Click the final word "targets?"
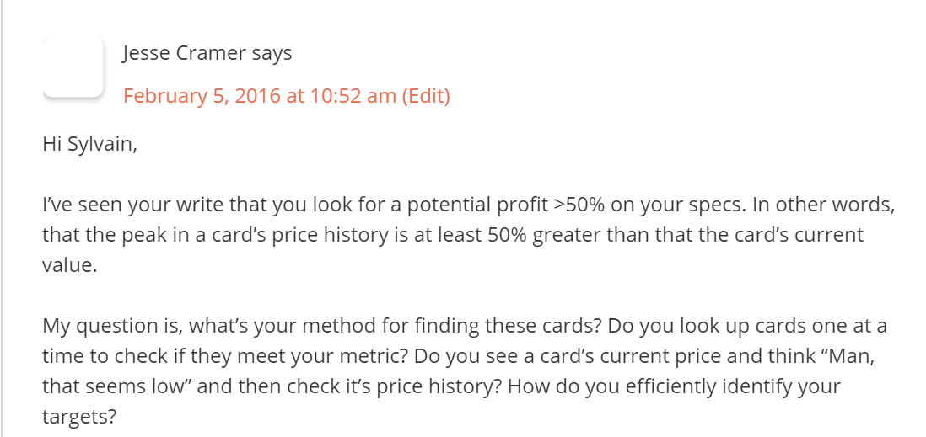Viewport: 926px width, 437px height. [x=78, y=416]
